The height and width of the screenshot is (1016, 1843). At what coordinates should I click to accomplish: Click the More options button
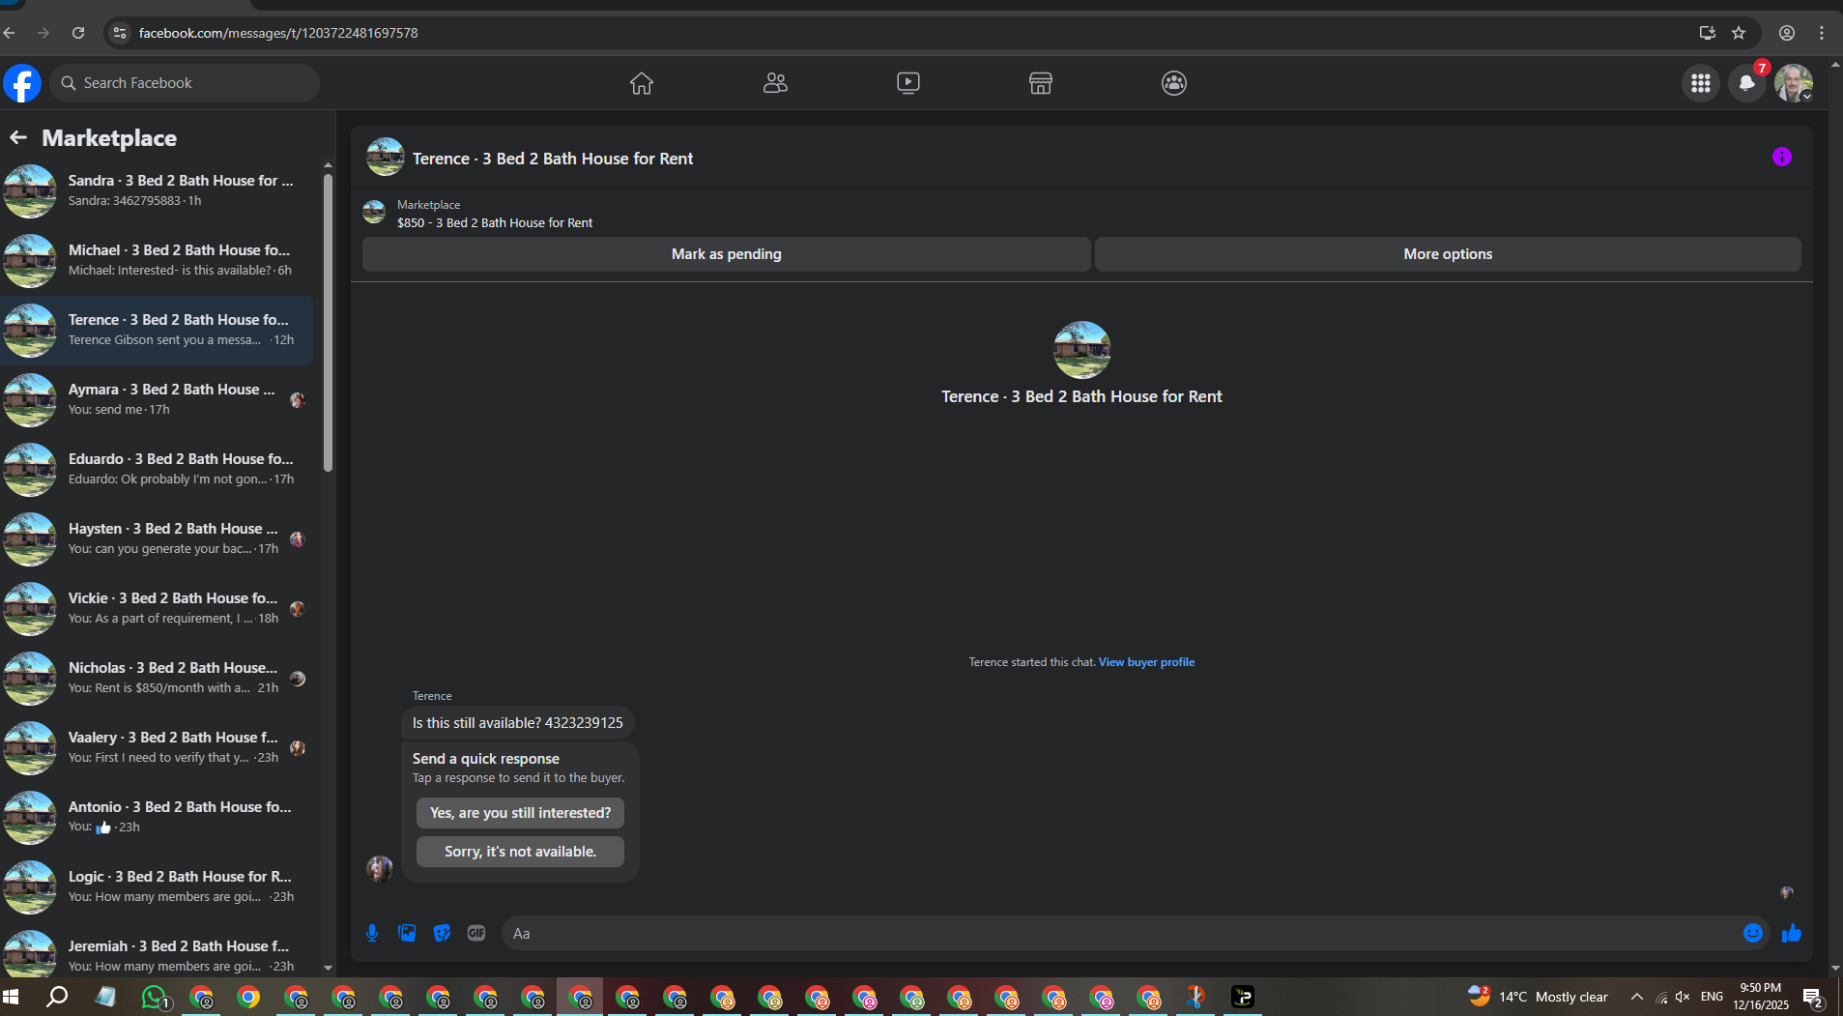tap(1448, 254)
